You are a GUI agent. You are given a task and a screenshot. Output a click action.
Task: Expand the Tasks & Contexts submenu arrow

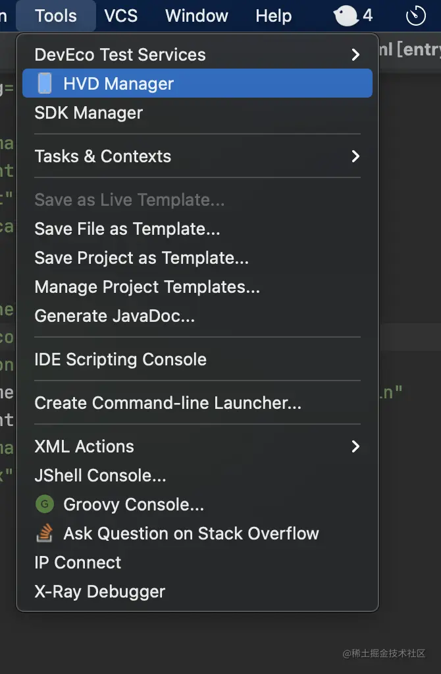[x=355, y=156]
